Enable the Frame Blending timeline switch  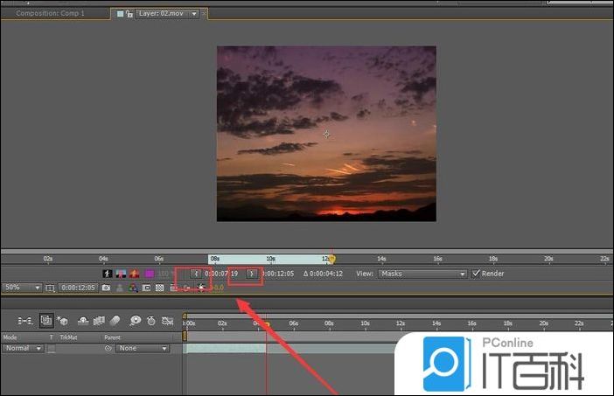(101, 321)
